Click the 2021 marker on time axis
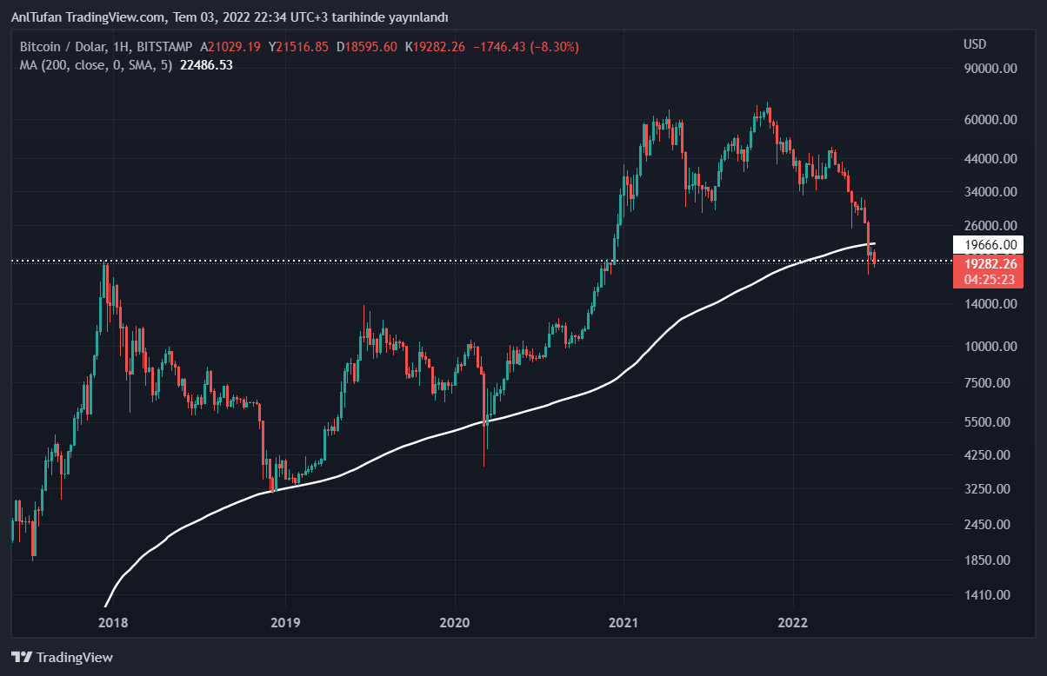 (624, 622)
